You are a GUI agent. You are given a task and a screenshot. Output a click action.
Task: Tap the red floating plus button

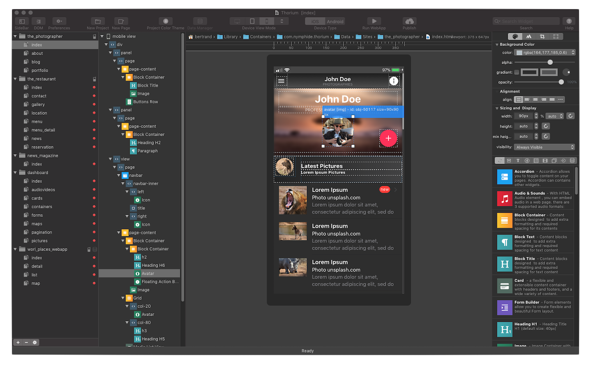[x=388, y=138]
